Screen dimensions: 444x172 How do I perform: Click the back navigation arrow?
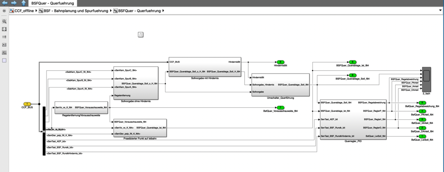point(5,3)
